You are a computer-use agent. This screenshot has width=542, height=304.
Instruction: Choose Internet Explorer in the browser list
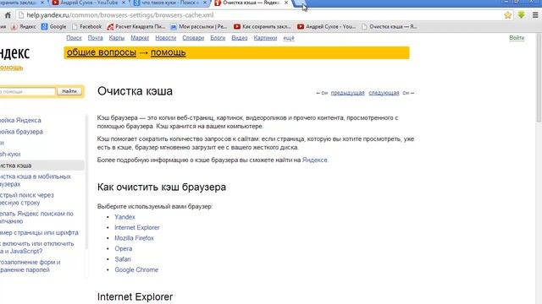point(137,227)
